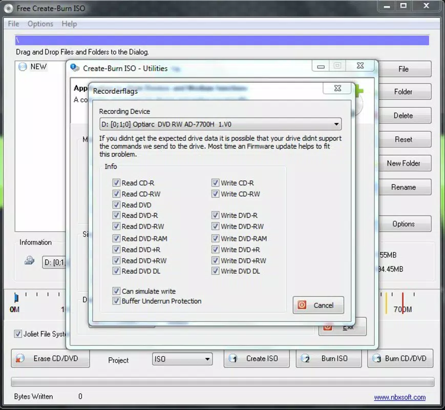Click the Rename button
445x410 pixels.
(x=405, y=187)
